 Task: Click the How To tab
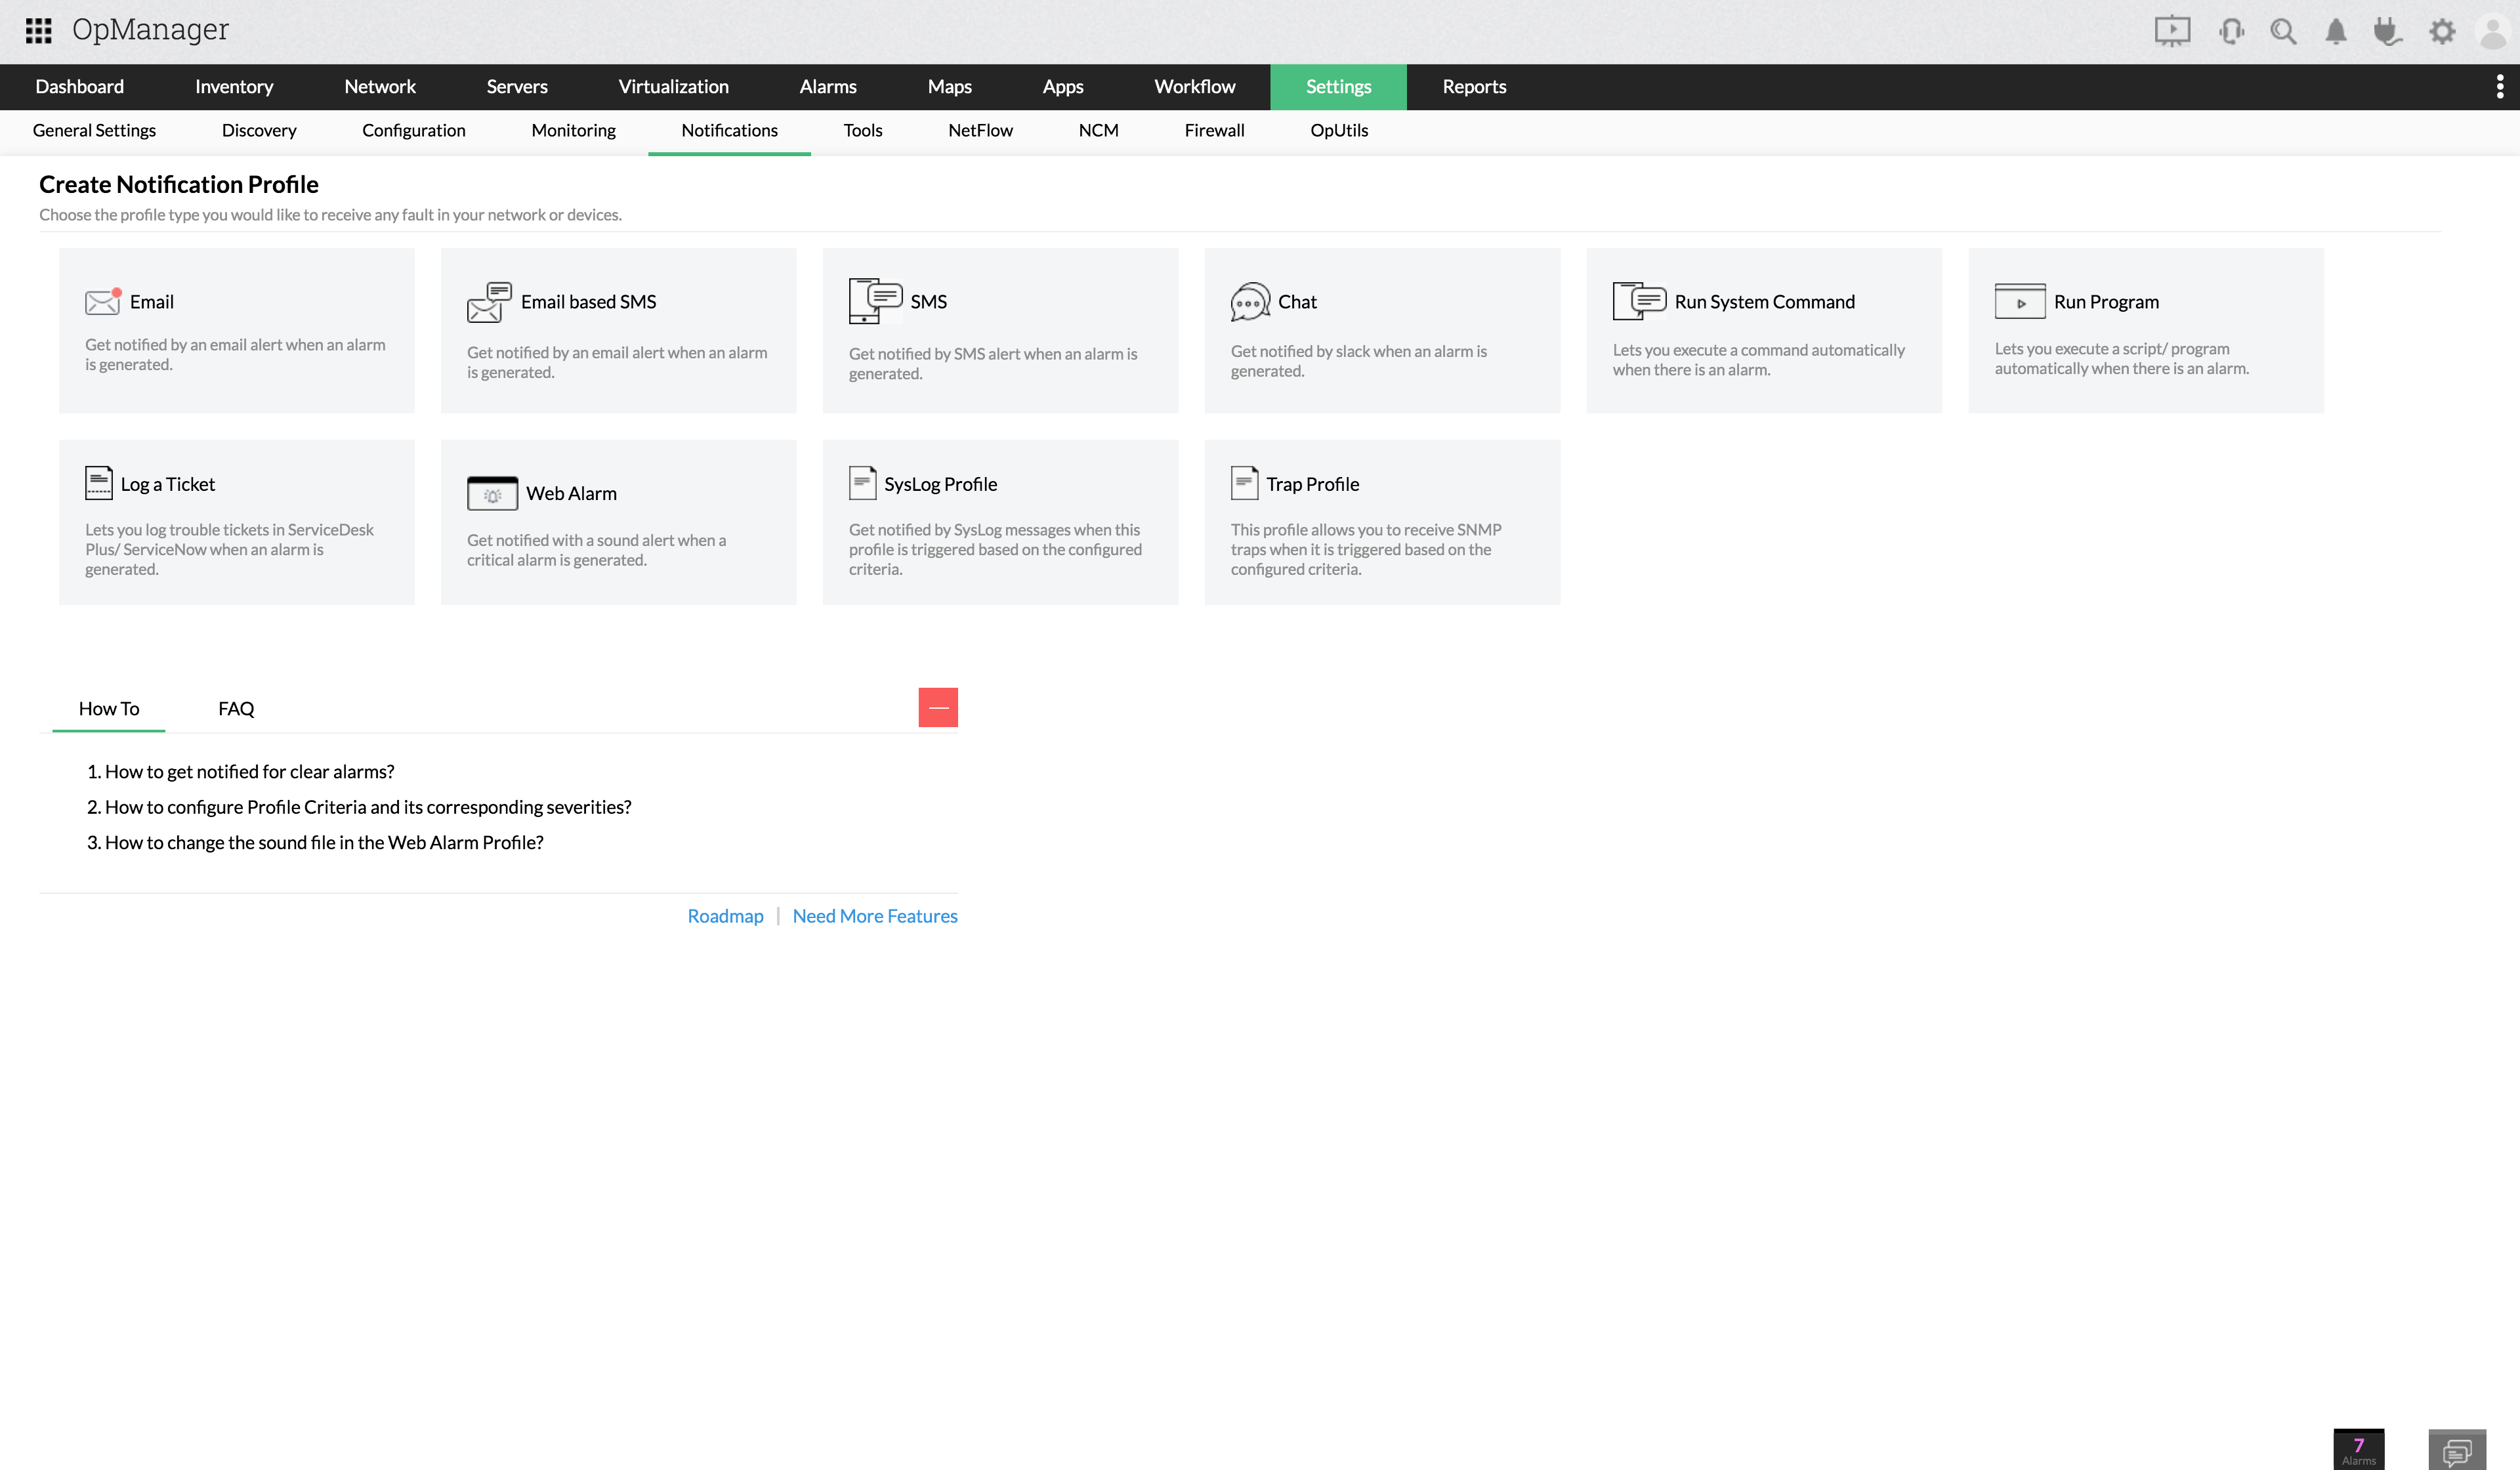(110, 707)
